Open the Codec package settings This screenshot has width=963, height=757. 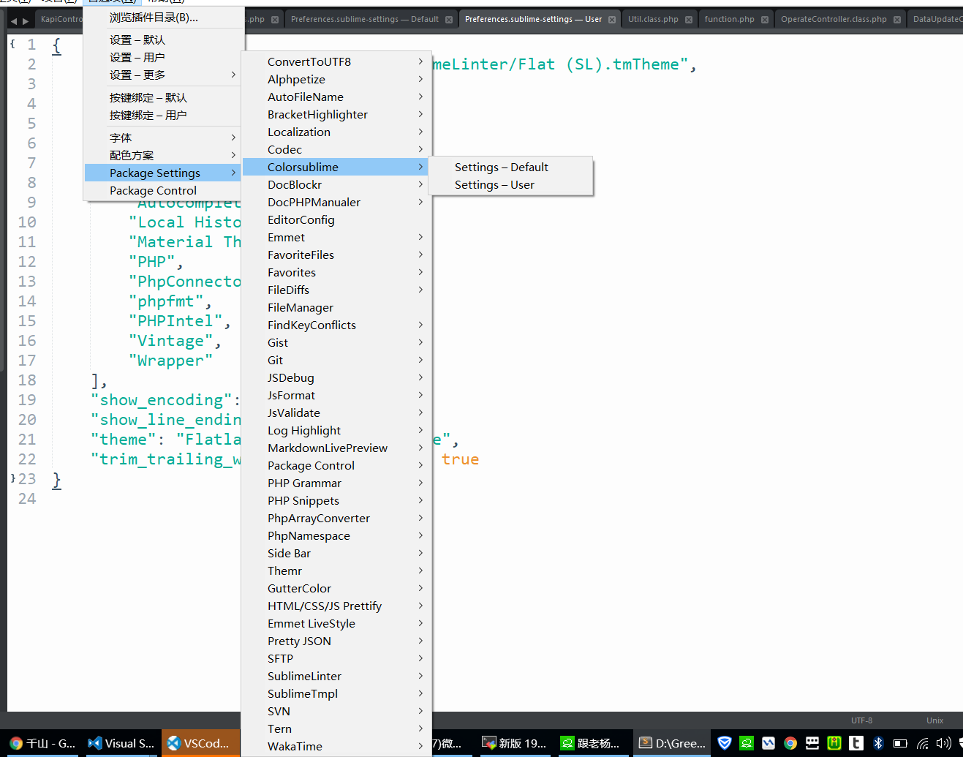click(x=336, y=149)
